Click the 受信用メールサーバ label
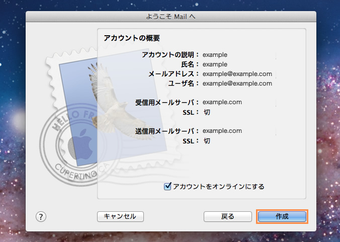The height and width of the screenshot is (242, 340). [167, 102]
